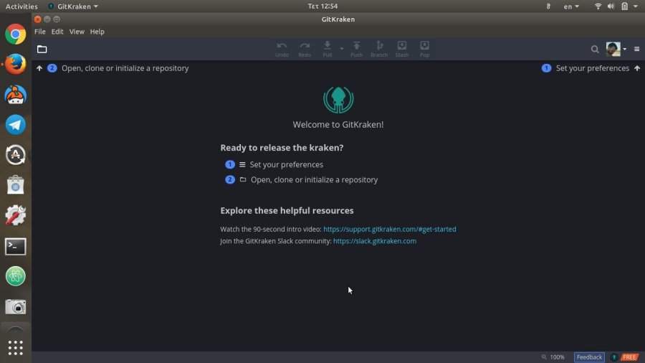The image size is (645, 363).
Task: Open the user profile avatar
Action: point(613,49)
